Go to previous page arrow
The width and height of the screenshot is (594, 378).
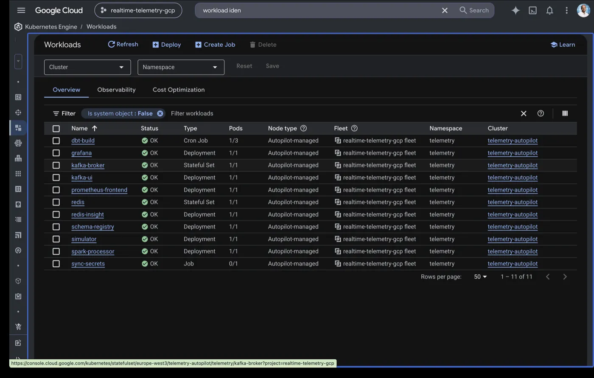click(548, 276)
